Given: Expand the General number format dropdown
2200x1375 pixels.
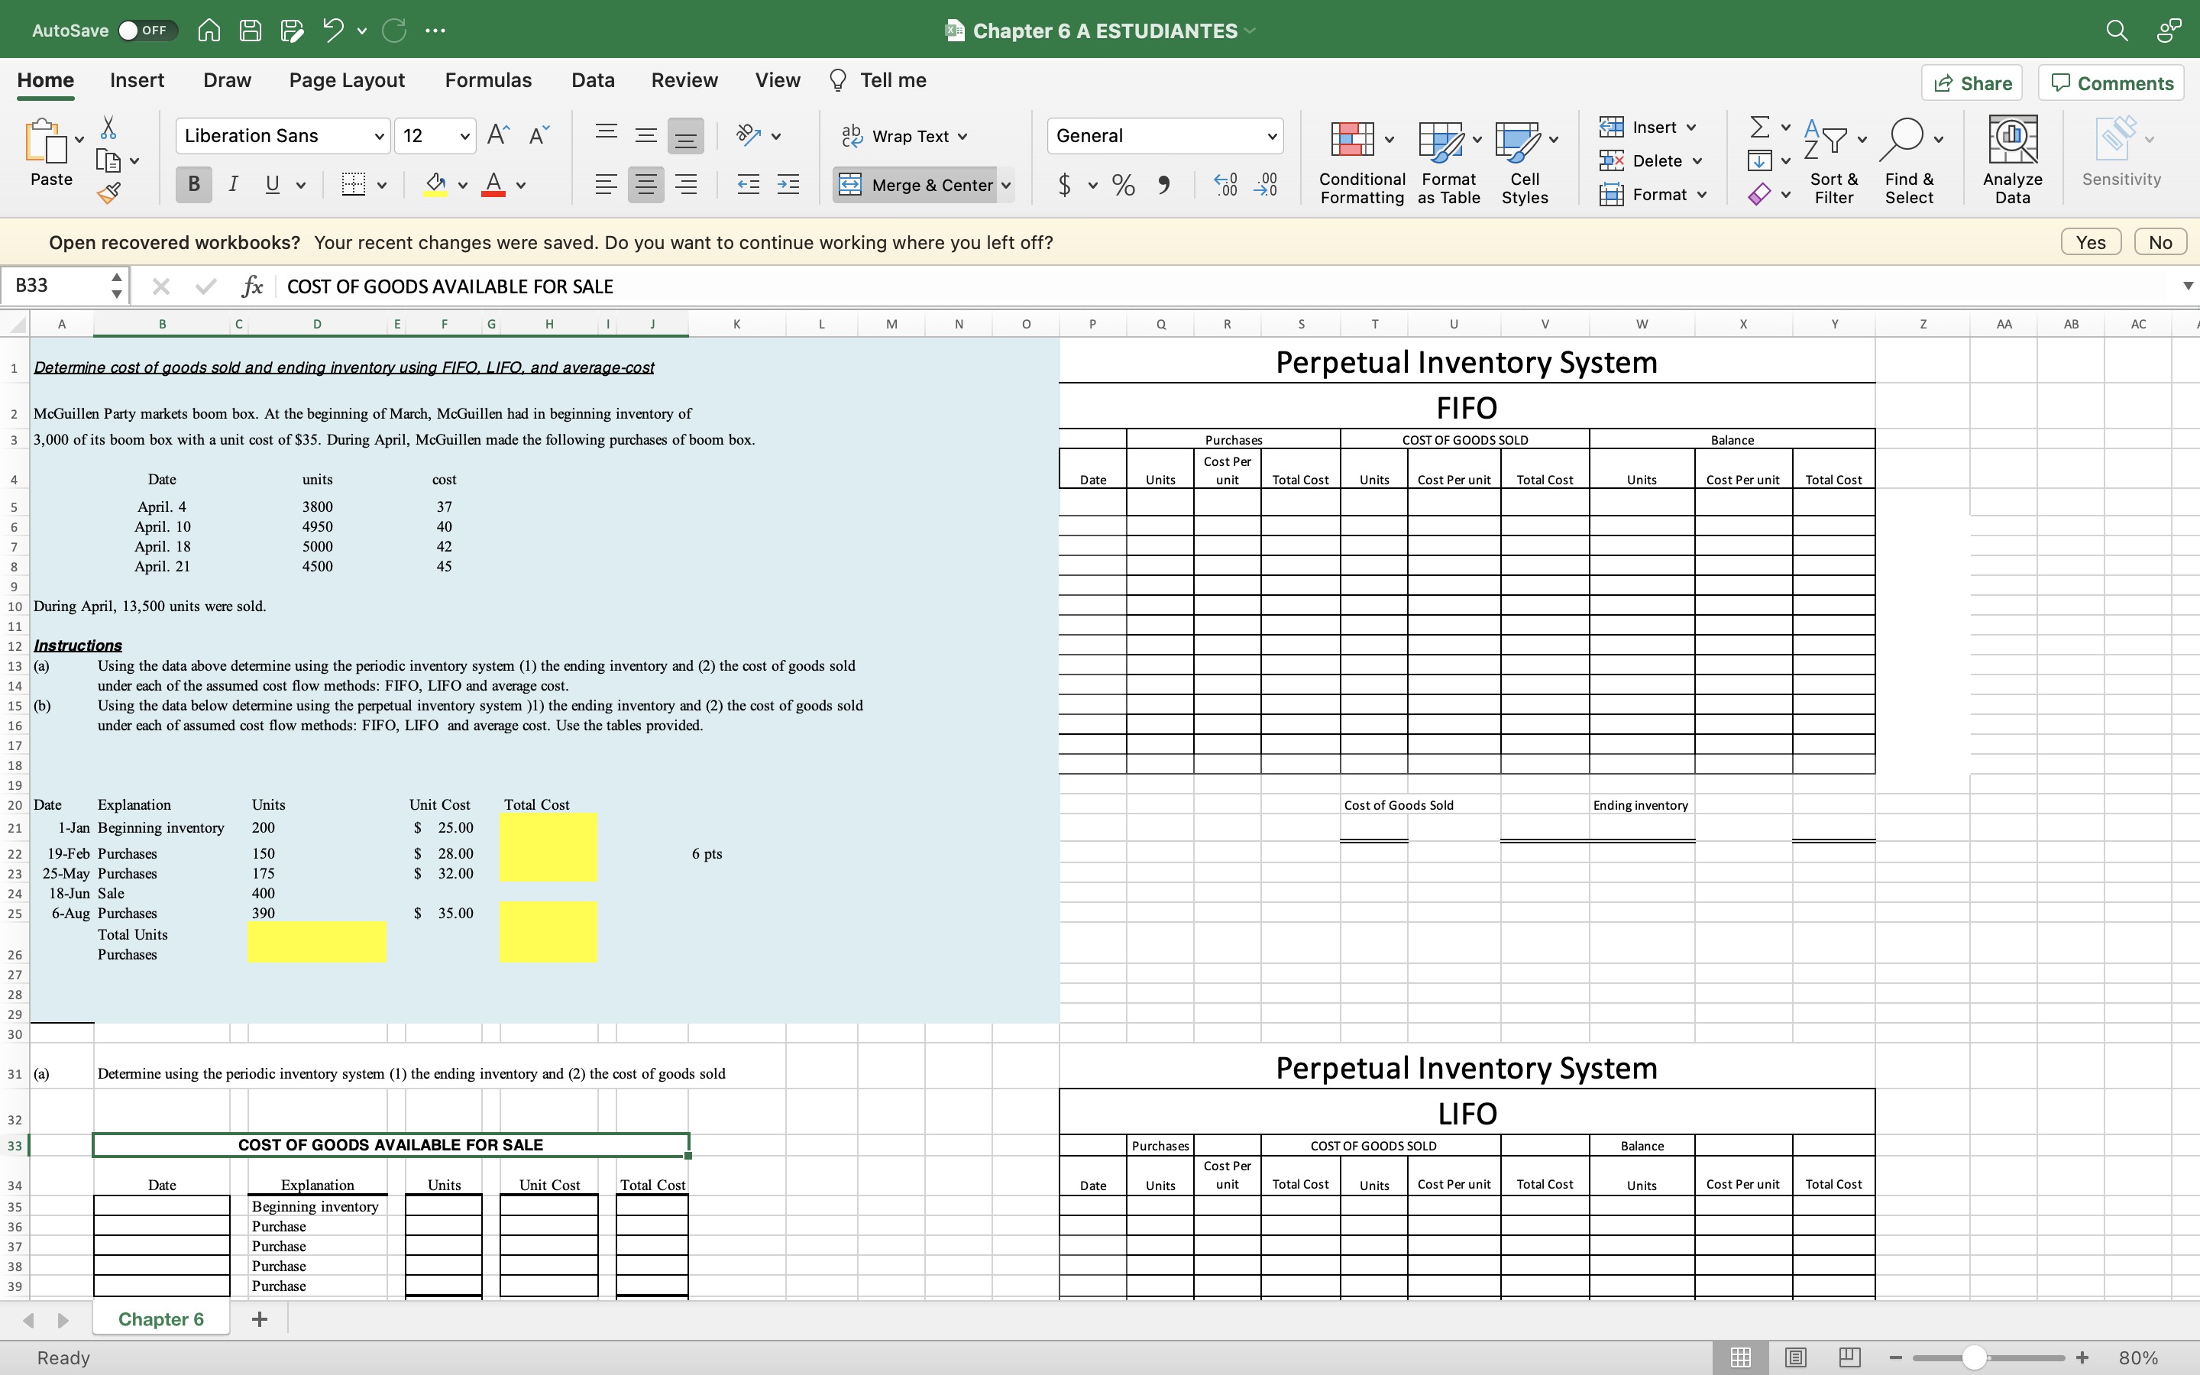Looking at the screenshot, I should [1272, 137].
